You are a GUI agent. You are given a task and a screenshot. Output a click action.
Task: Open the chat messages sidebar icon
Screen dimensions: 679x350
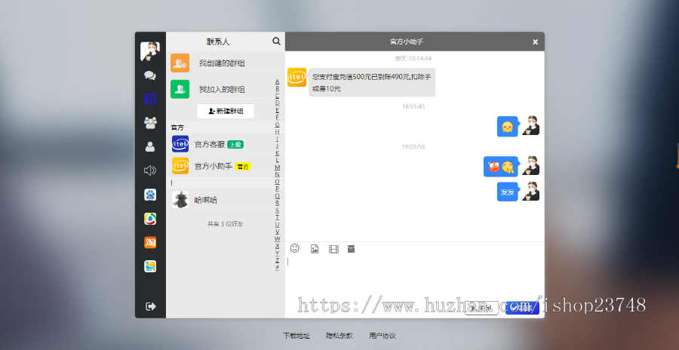[x=150, y=75]
